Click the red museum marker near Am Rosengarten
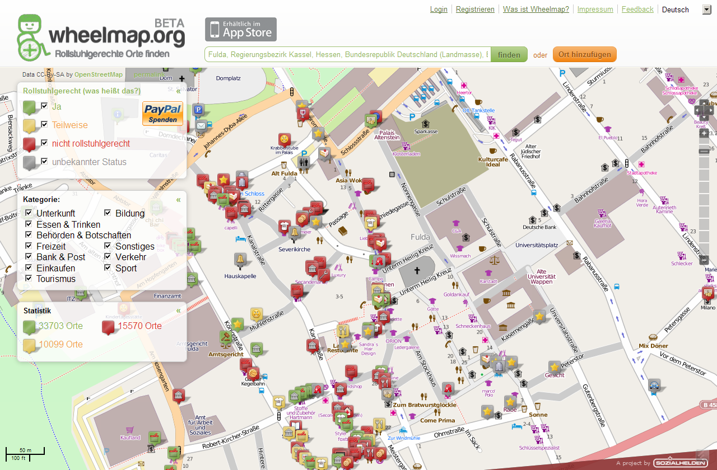The image size is (717, 470). click(x=179, y=395)
